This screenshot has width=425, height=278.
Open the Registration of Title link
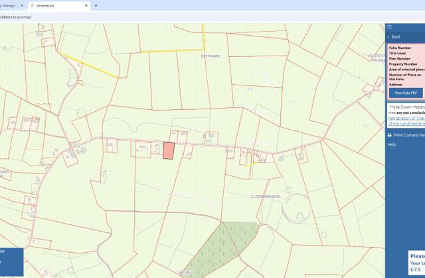[406, 118]
